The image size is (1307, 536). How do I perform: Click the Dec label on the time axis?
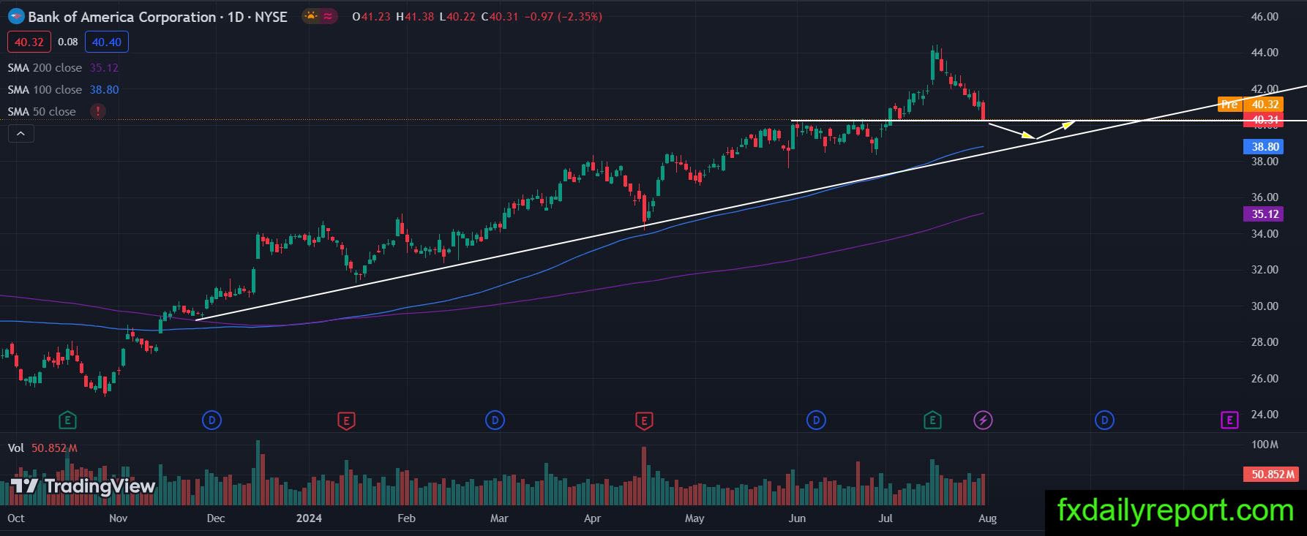(x=216, y=518)
